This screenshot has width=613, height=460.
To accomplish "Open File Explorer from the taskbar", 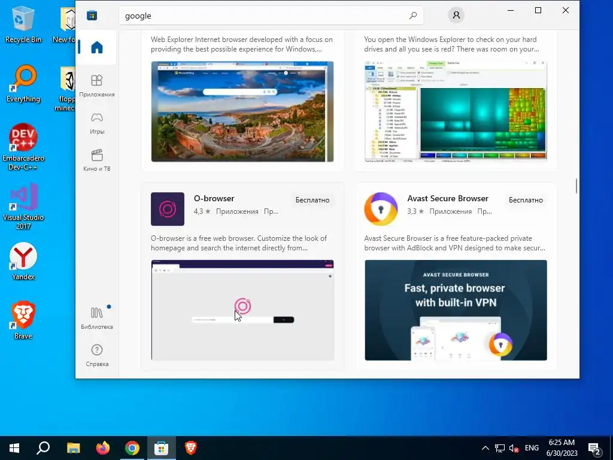I will click(73, 448).
